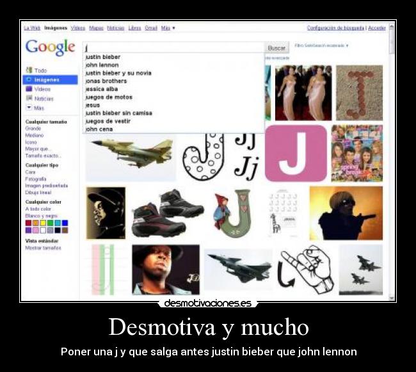
Task: Open the two women in pink dresses thumbnail
Action: [303, 93]
